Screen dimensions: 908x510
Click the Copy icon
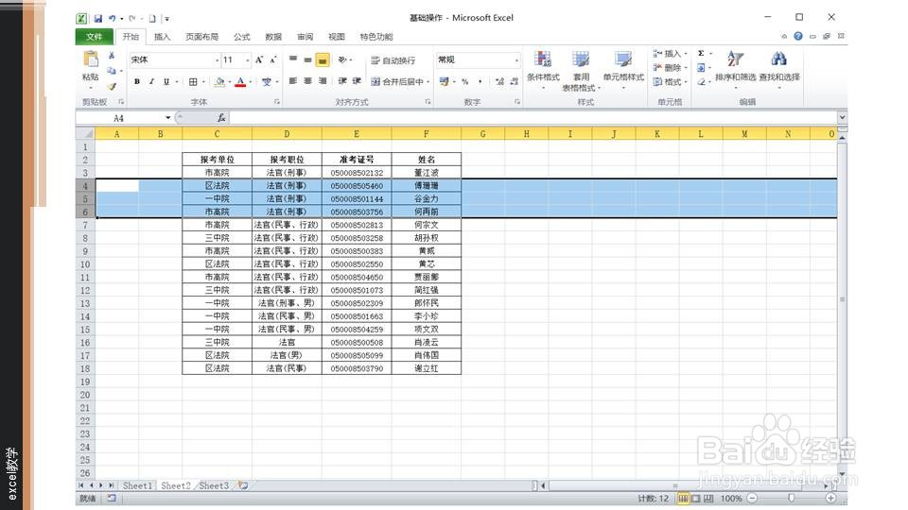pyautogui.click(x=112, y=71)
